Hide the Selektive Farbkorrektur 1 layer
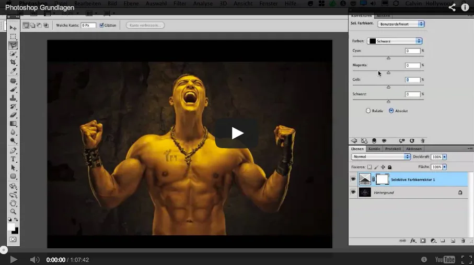474x265 pixels. pos(353,179)
